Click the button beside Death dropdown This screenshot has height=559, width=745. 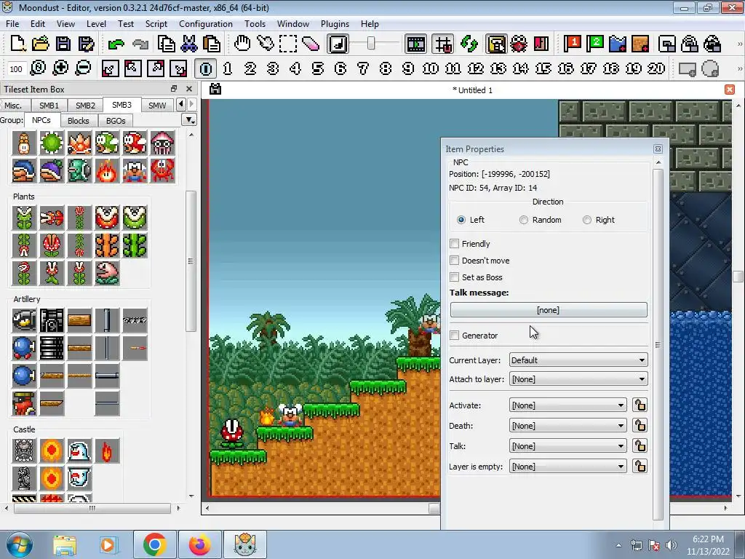(x=640, y=426)
